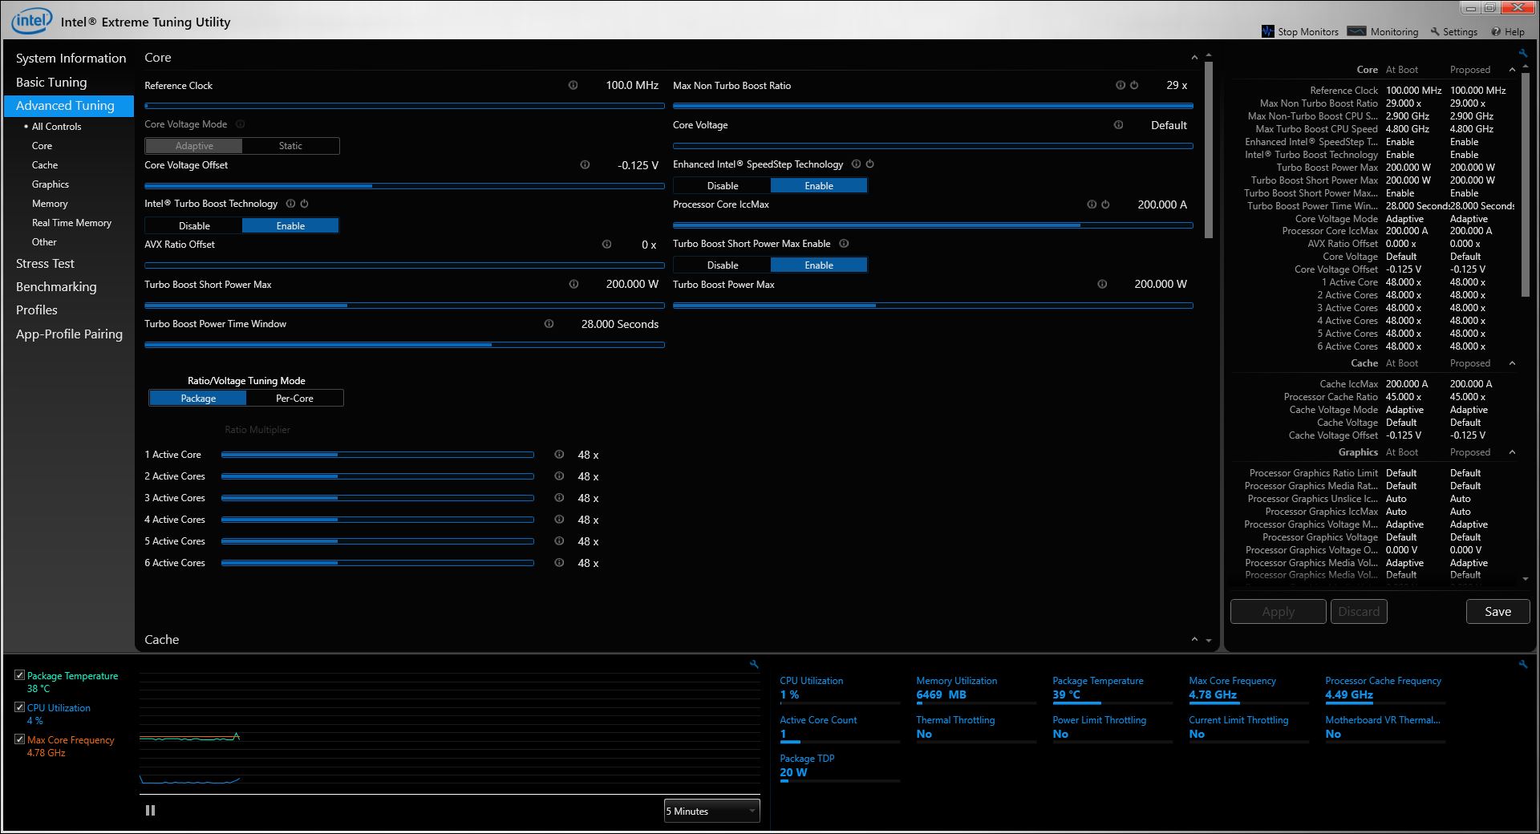Click info icon next to Core Voltage

[x=1118, y=124]
